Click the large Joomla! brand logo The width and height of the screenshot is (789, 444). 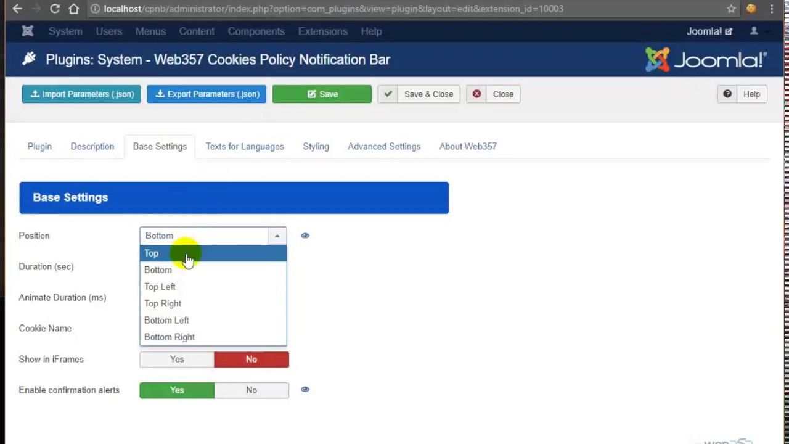[706, 60]
